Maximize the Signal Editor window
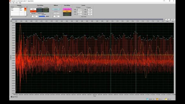Image resolution: width=185 pixels, height=104 pixels. pyautogui.click(x=170, y=1)
